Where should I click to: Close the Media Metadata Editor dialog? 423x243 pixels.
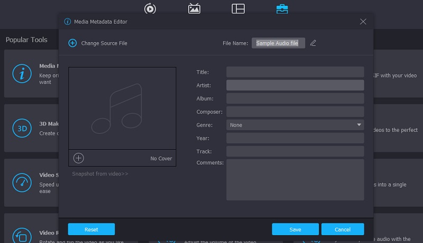(363, 22)
